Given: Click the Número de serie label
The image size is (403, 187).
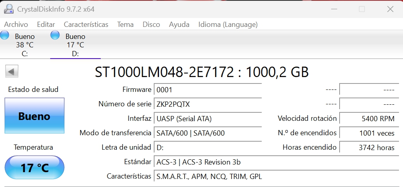Looking at the screenshot, I should coord(125,104).
